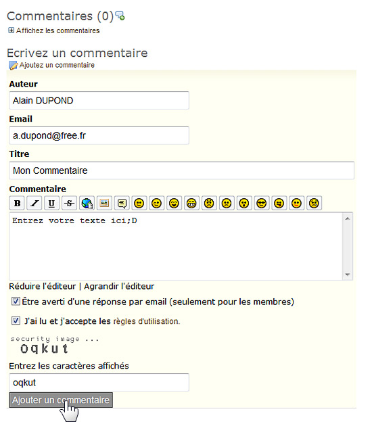Viewport: 372px width, 422px height.
Task: Uncheck the email reply notification checkbox
Action: click(16, 301)
